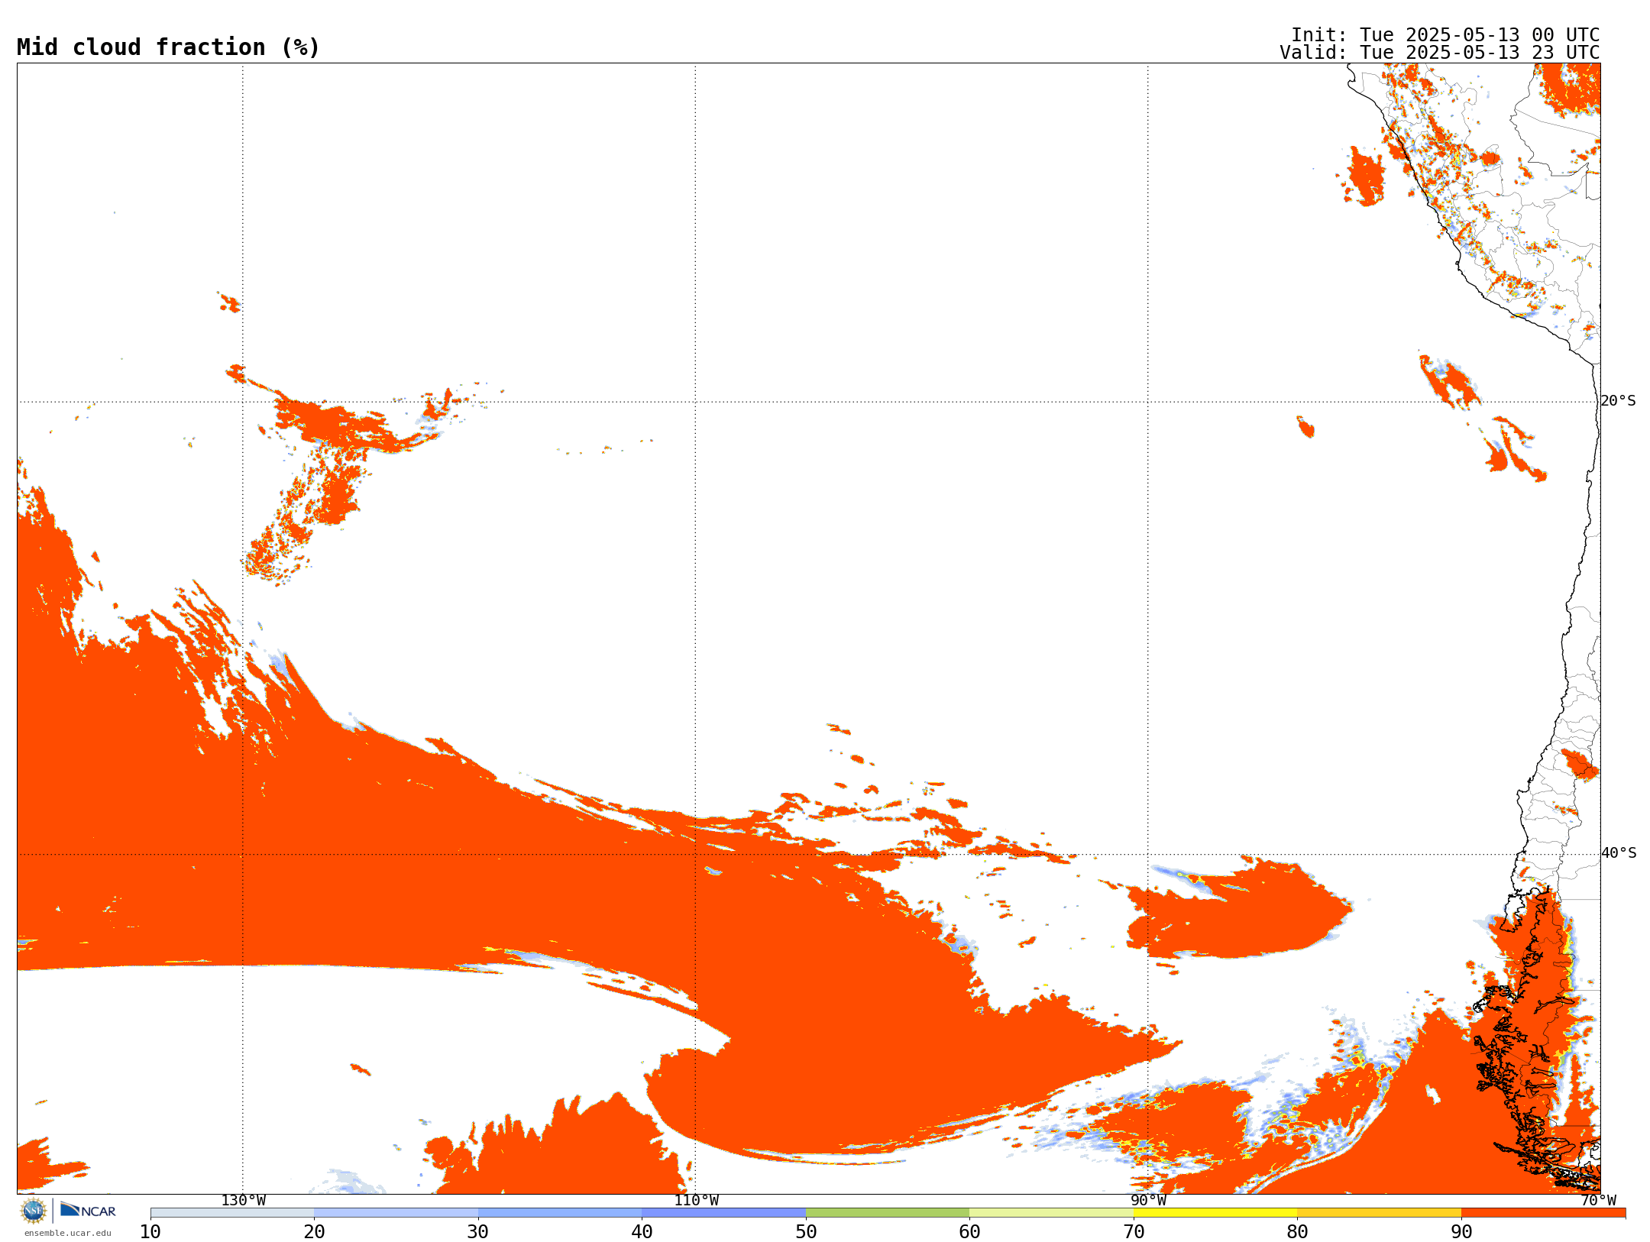
Task: Click the colorbar tick label 20
Action: [x=314, y=1232]
